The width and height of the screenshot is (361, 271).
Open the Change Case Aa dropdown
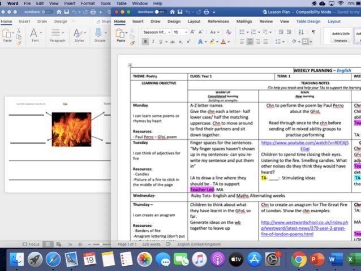click(214, 32)
